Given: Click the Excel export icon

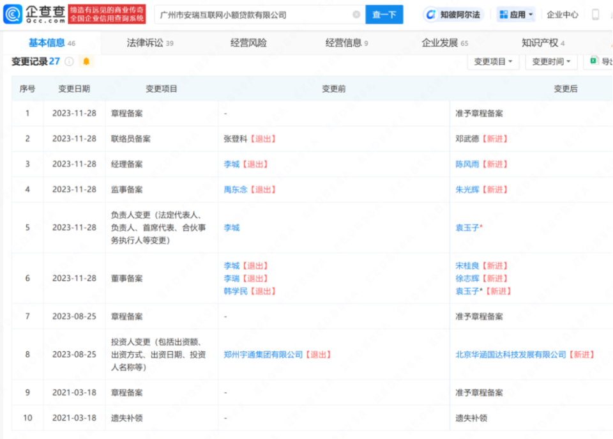Looking at the screenshot, I should pos(593,61).
